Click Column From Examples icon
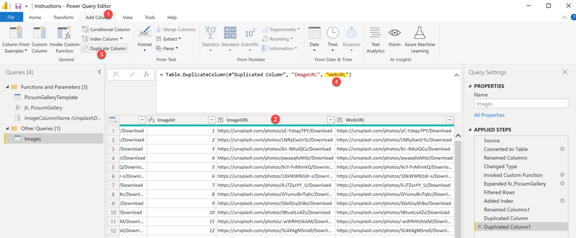Screen dimensions: 576x238 (16, 33)
